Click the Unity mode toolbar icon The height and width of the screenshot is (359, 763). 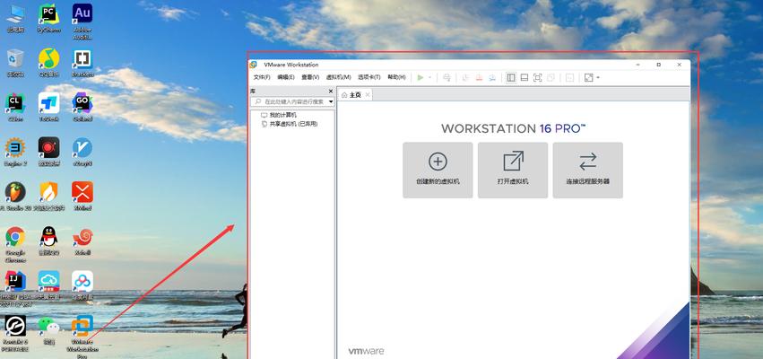click(x=551, y=77)
